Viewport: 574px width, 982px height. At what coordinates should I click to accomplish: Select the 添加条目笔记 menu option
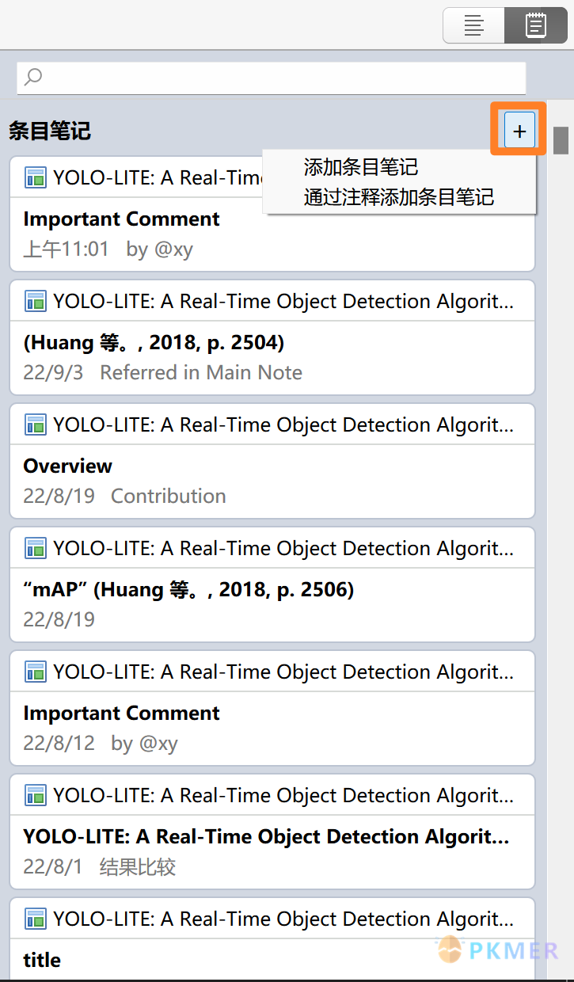pos(360,167)
